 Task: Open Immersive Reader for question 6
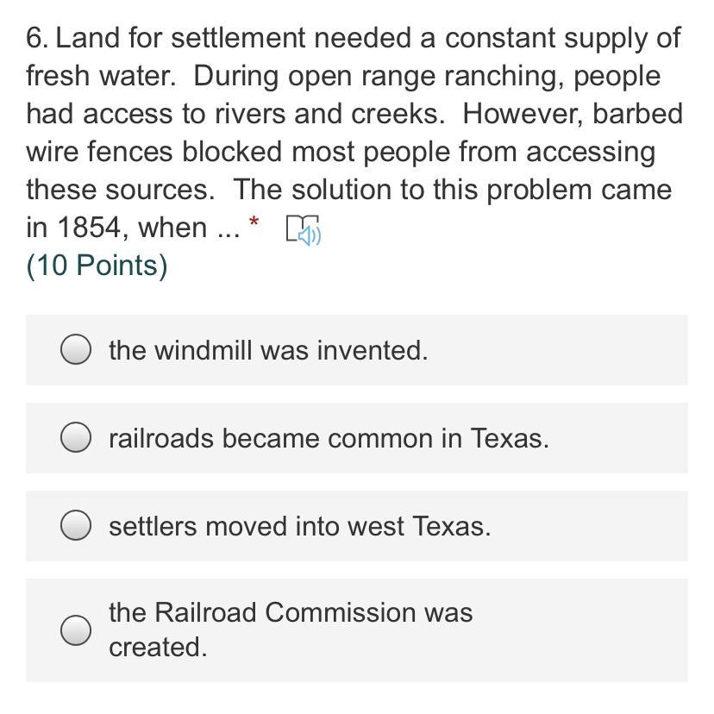click(303, 230)
